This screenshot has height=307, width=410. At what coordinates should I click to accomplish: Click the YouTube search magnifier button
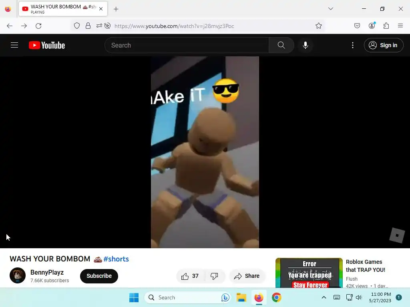coord(281,45)
